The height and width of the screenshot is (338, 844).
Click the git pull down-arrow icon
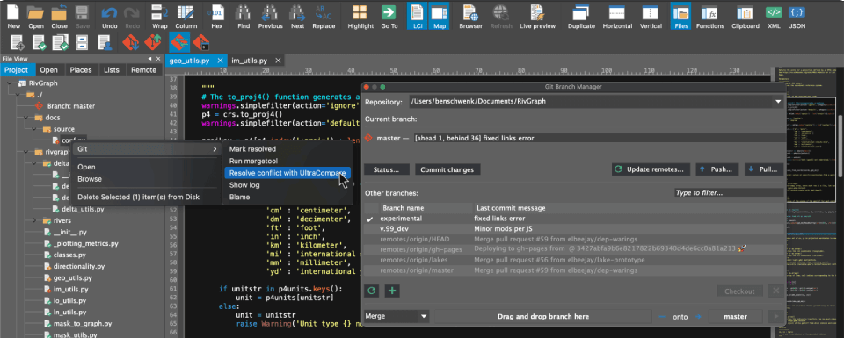131,42
